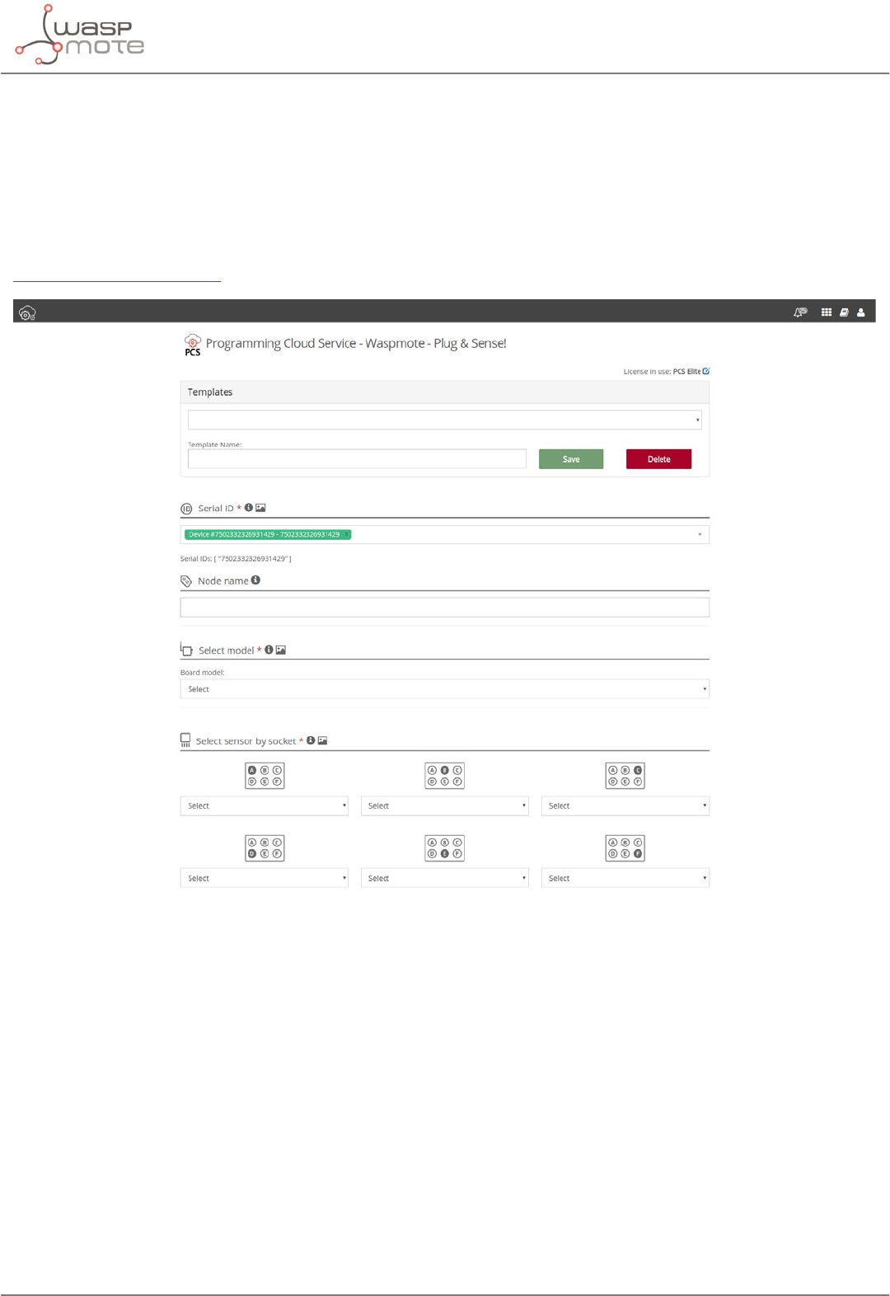Open the documentation book icon
The image size is (890, 1296).
(x=844, y=312)
